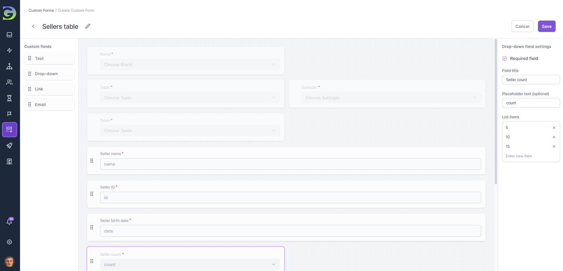Click the rocket icon in sidebar
The height and width of the screenshot is (271, 563).
point(9,146)
